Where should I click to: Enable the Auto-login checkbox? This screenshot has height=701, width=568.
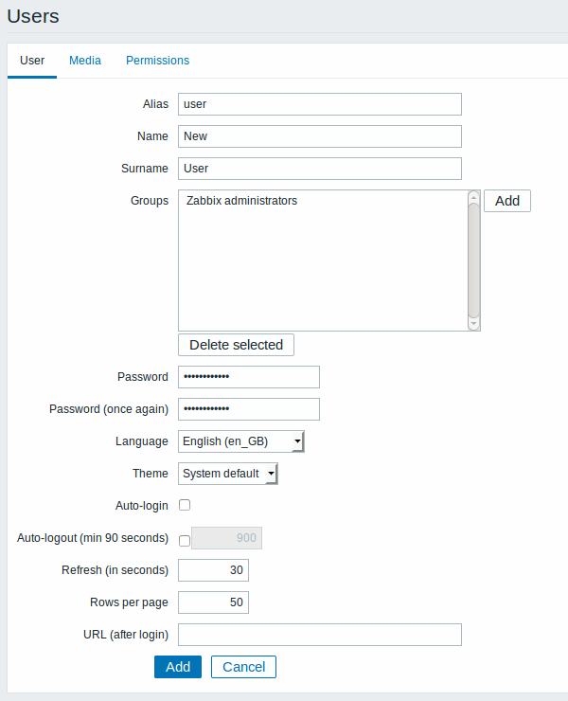185,505
